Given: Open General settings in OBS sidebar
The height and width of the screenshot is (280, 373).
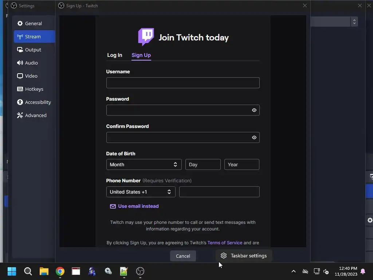Looking at the screenshot, I should 34,23.
